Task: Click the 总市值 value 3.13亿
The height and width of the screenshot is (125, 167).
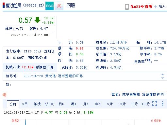Action: pos(116,54)
